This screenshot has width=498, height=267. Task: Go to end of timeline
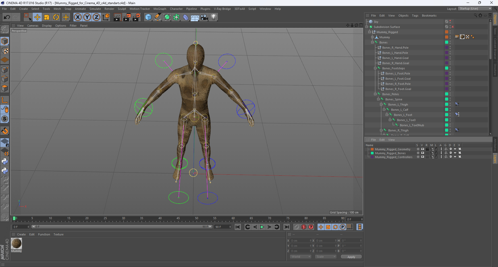pyautogui.click(x=287, y=227)
